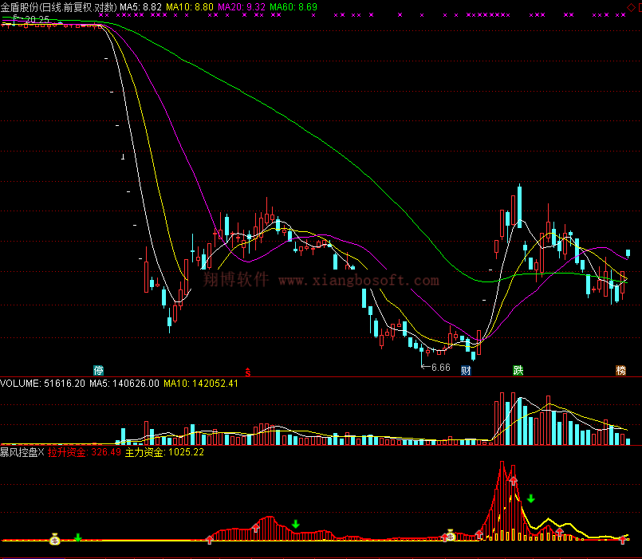
Task: Click the leftmost money bag icon in indicator
Action: click(x=55, y=539)
